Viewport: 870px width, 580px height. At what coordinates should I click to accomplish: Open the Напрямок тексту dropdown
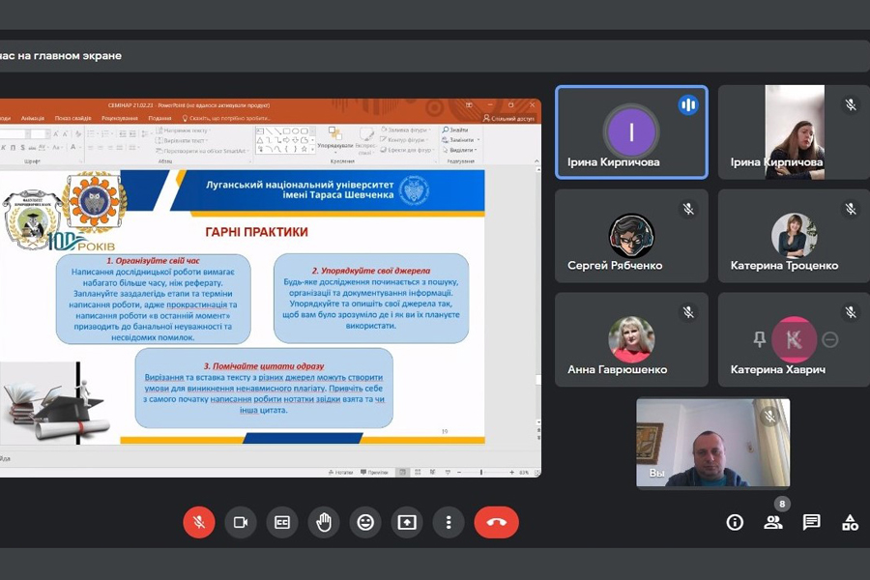click(183, 130)
